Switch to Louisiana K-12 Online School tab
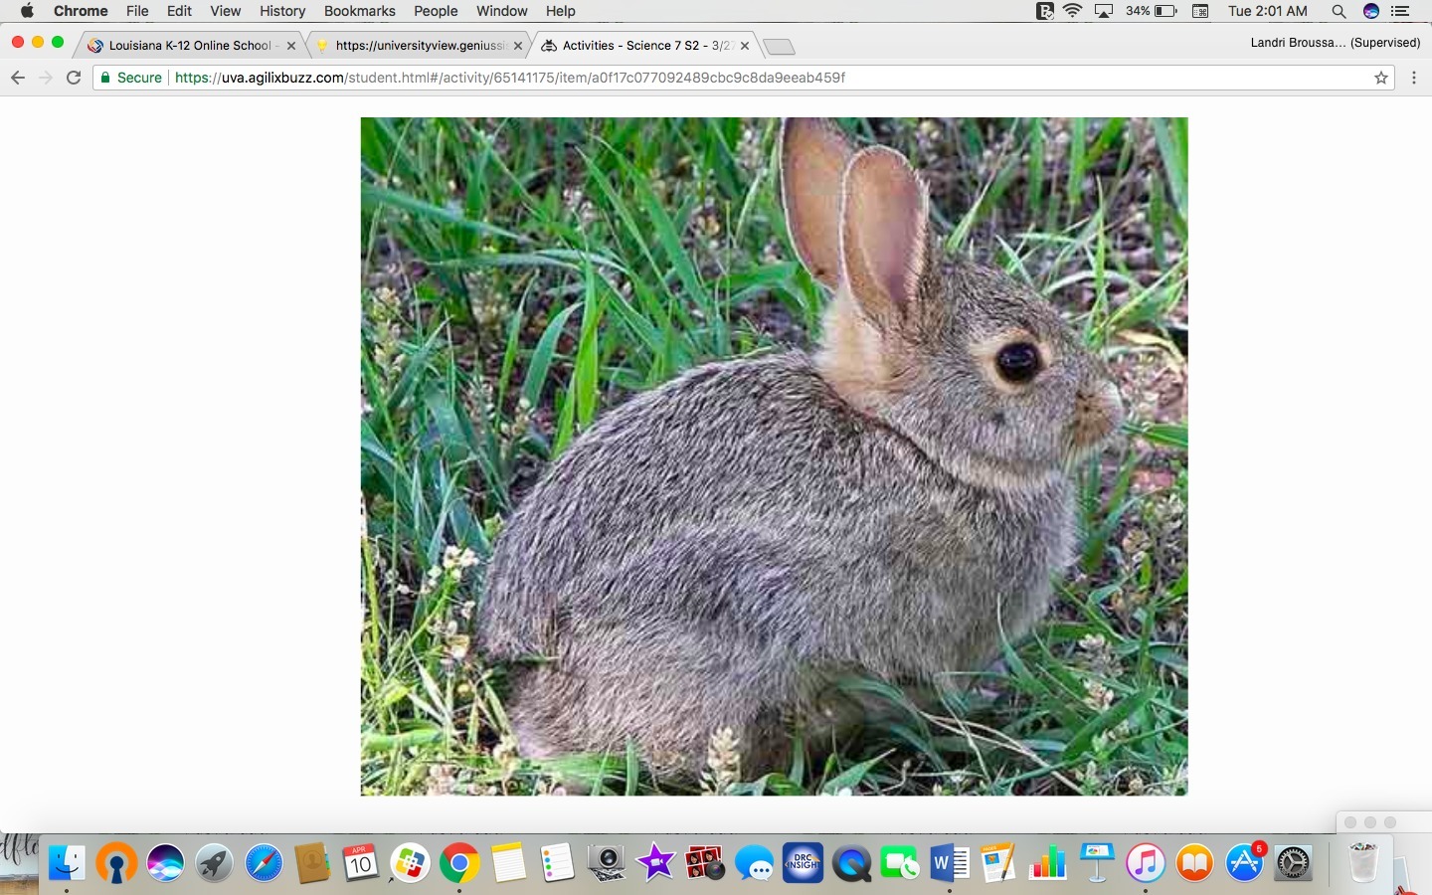 coord(189,46)
